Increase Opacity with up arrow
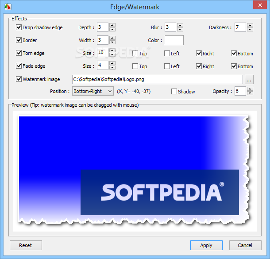Image resolution: width=270 pixels, height=259 pixels. (250, 89)
